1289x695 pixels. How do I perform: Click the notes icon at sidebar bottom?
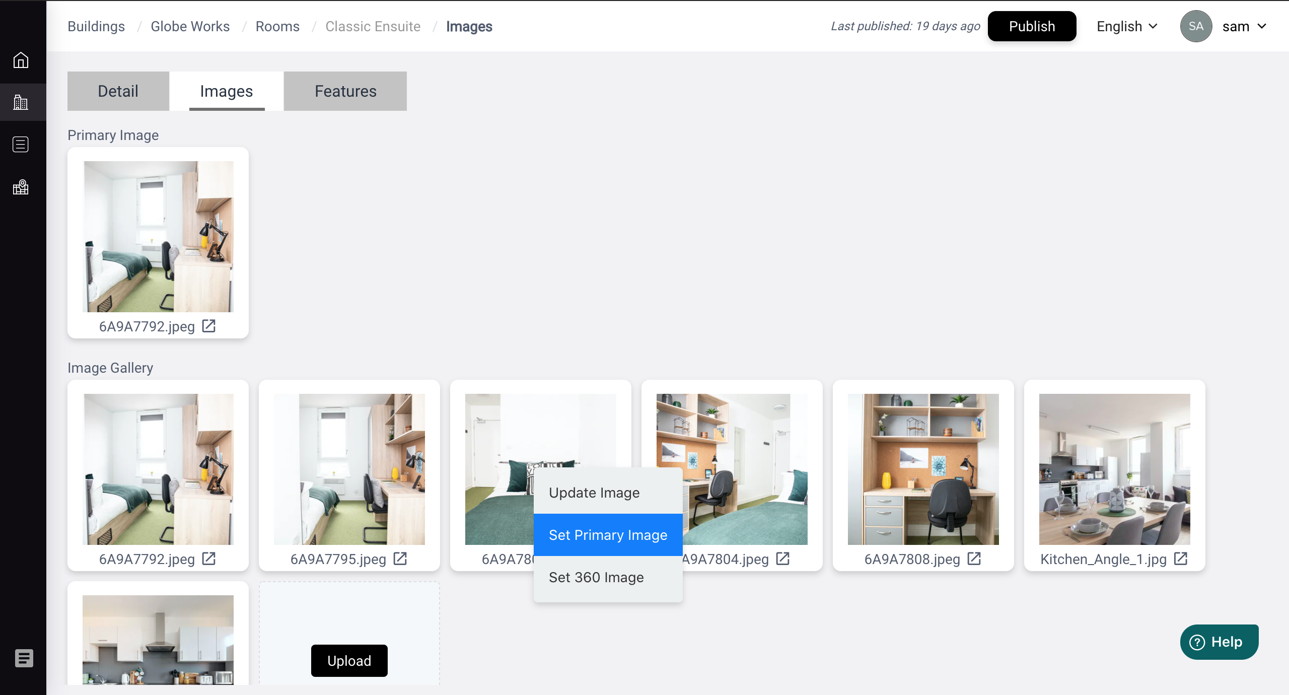pos(24,658)
